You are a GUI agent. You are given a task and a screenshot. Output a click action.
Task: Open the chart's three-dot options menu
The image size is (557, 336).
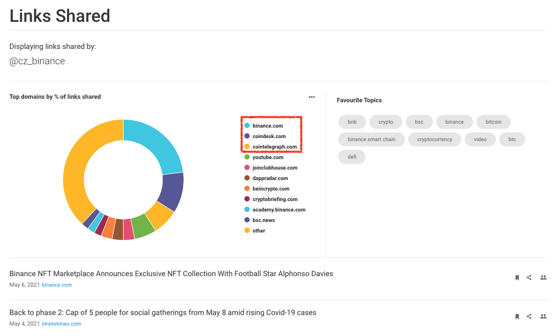point(312,97)
